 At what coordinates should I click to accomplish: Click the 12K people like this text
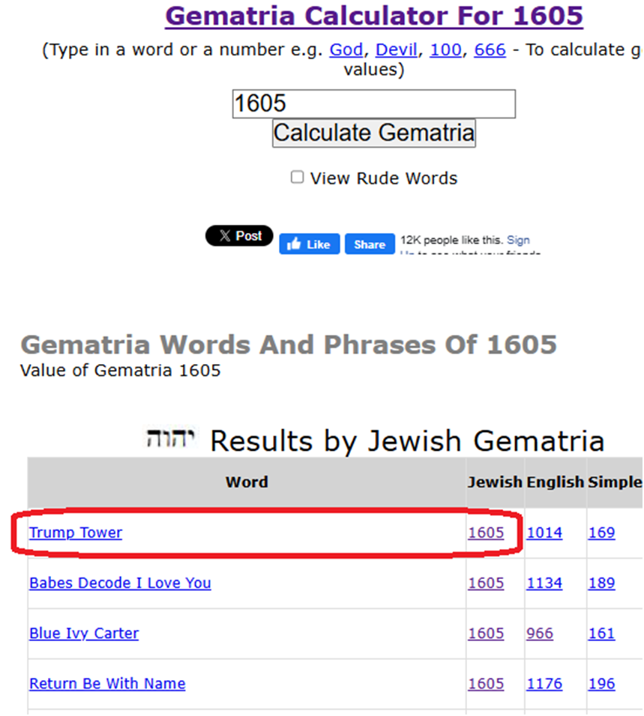click(x=451, y=240)
